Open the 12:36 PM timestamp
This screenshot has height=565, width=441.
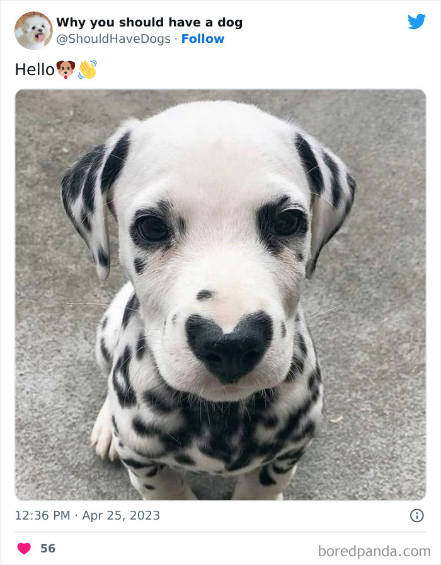click(42, 515)
